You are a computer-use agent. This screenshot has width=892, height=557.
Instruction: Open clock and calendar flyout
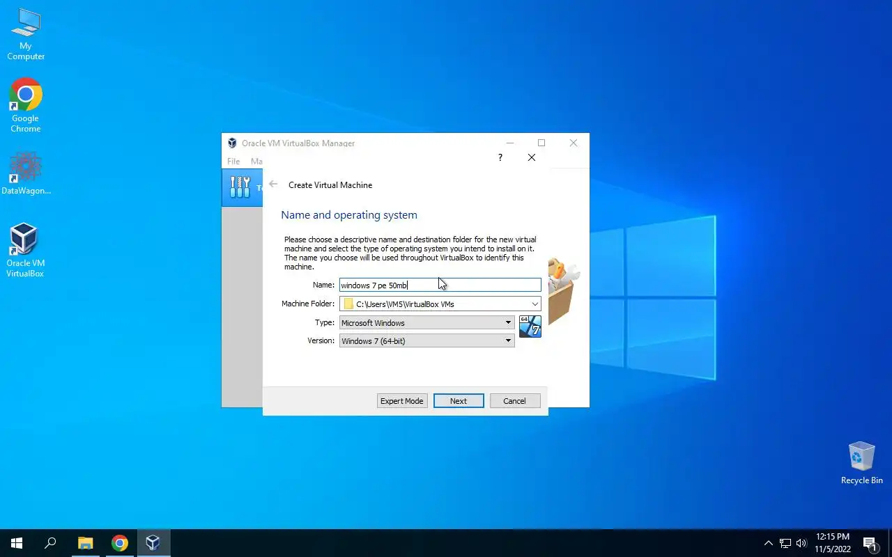tap(833, 543)
